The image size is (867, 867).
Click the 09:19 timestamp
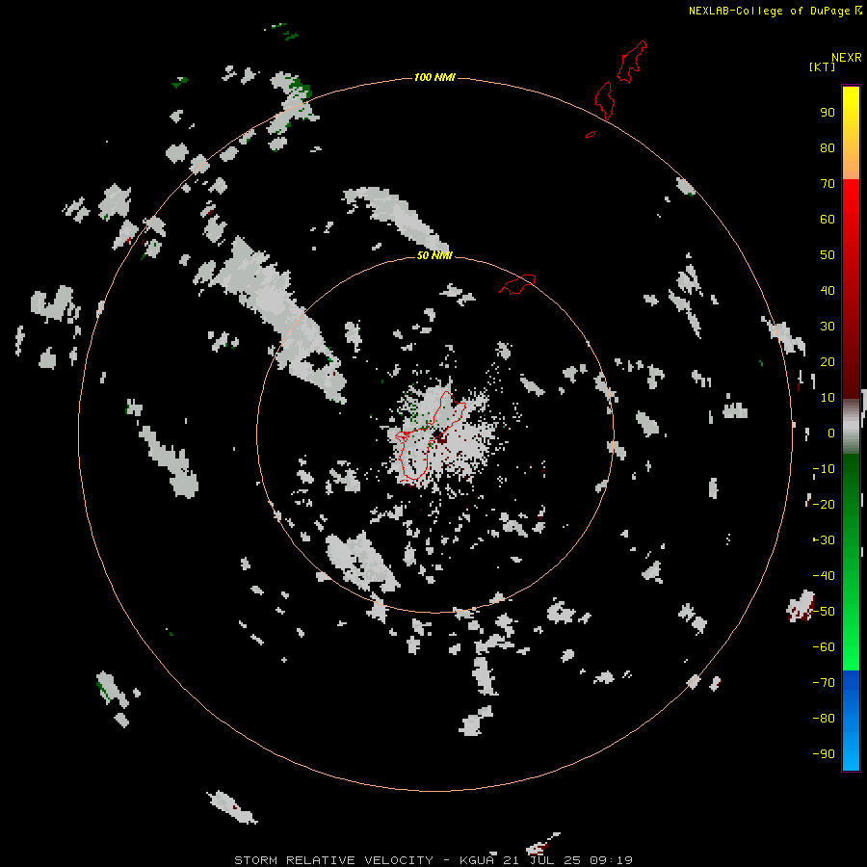point(611,860)
